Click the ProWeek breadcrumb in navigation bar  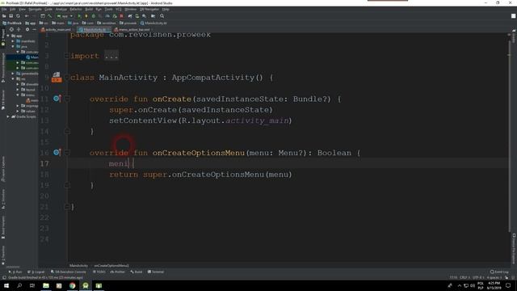point(12,23)
